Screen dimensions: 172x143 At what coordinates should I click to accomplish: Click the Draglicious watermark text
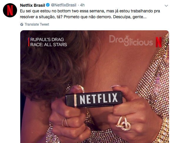(131, 41)
